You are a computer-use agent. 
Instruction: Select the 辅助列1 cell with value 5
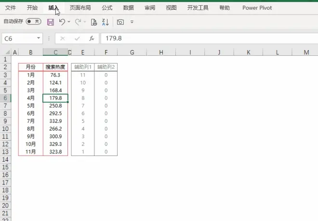click(x=83, y=121)
